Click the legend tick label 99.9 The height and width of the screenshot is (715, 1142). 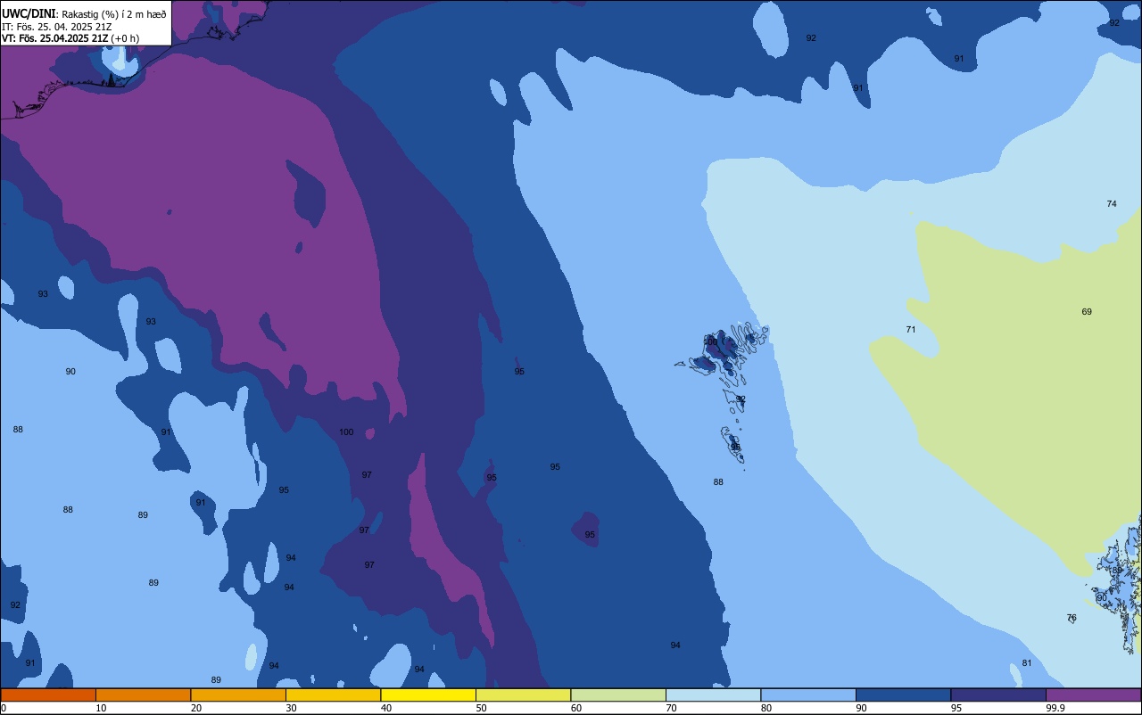(1056, 708)
